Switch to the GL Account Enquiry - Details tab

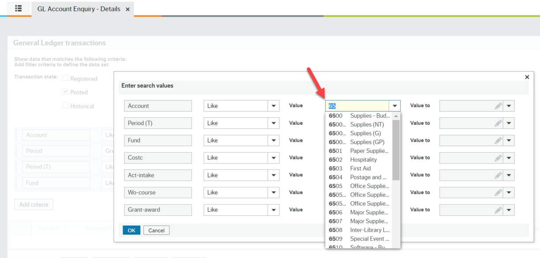[x=79, y=9]
